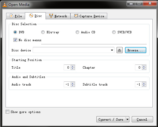This screenshot has height=127, width=158.
Task: Click the "Audio track" label
Action: (x=21, y=84)
